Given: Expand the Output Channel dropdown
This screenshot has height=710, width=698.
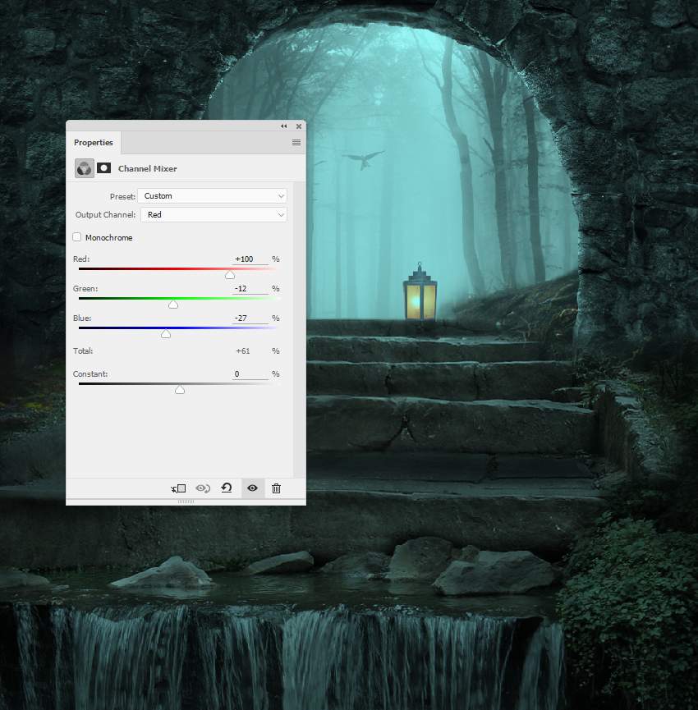Looking at the screenshot, I should coord(214,215).
